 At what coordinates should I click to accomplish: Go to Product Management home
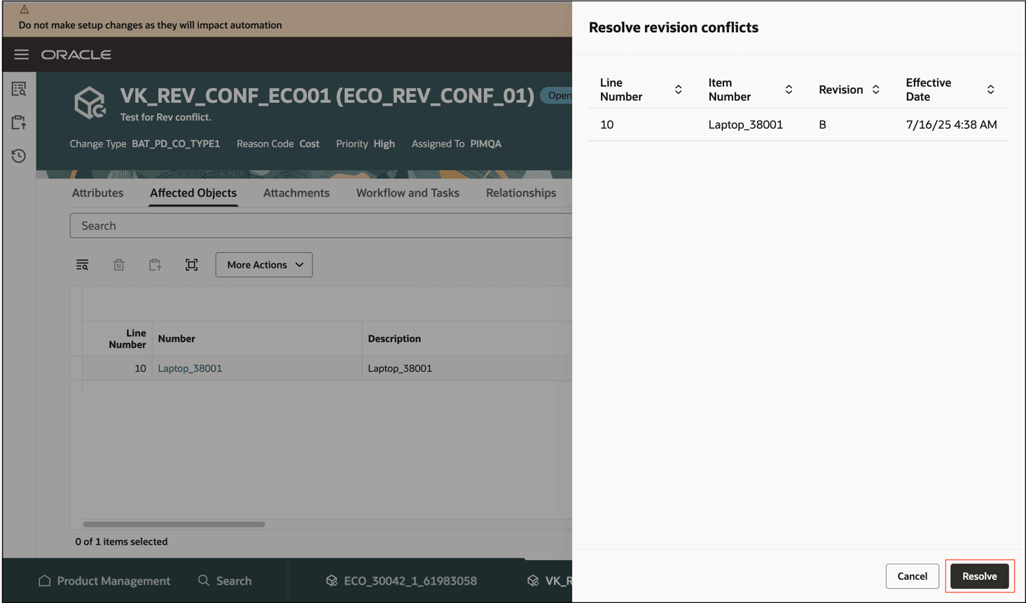click(104, 581)
